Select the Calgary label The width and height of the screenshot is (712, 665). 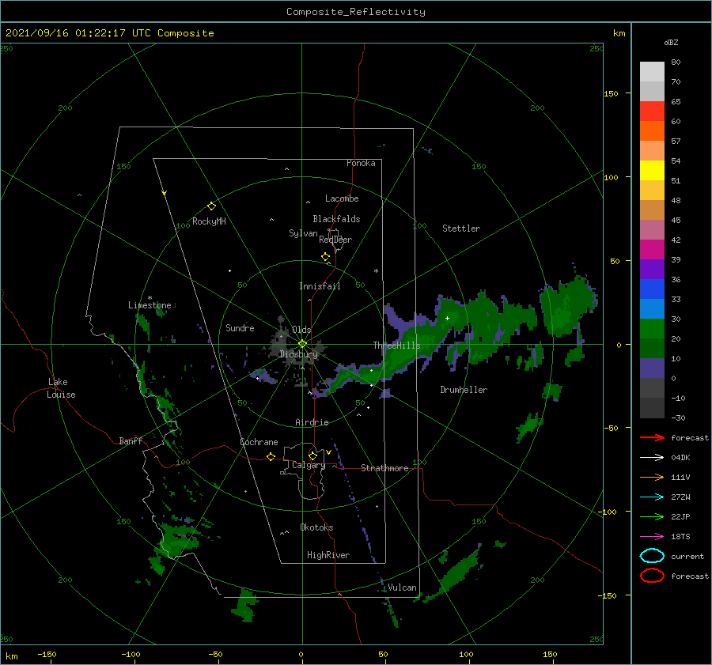pos(309,465)
